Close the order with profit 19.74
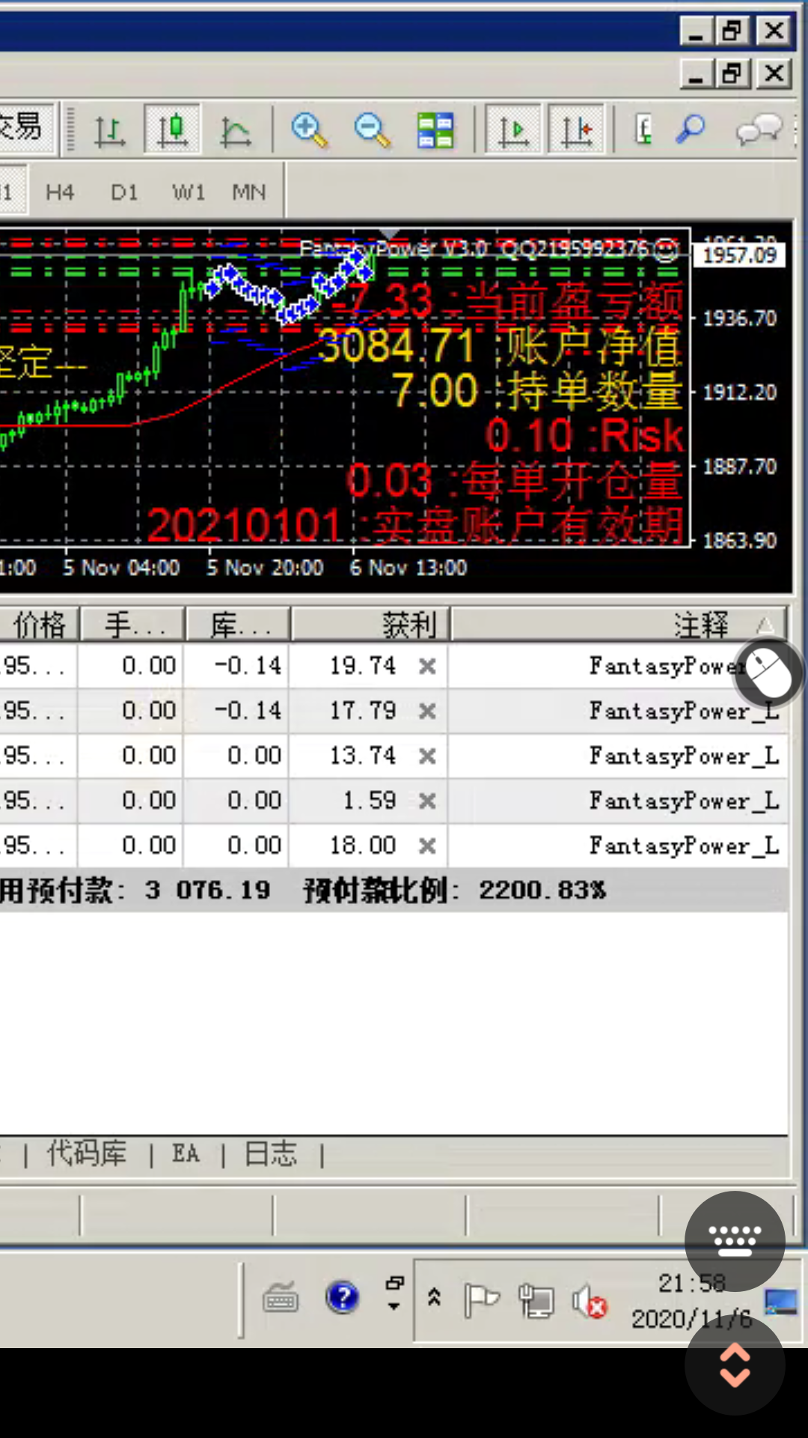808x1438 pixels. coord(427,666)
